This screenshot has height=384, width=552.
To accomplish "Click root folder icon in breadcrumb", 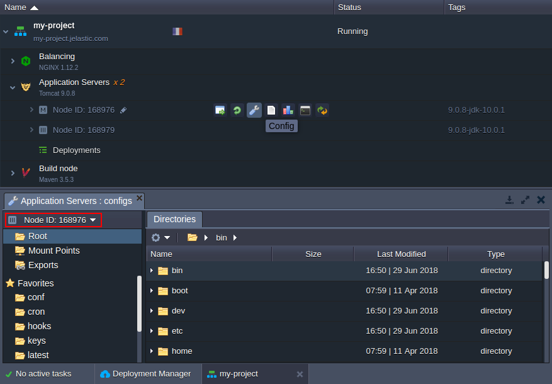I will point(193,237).
